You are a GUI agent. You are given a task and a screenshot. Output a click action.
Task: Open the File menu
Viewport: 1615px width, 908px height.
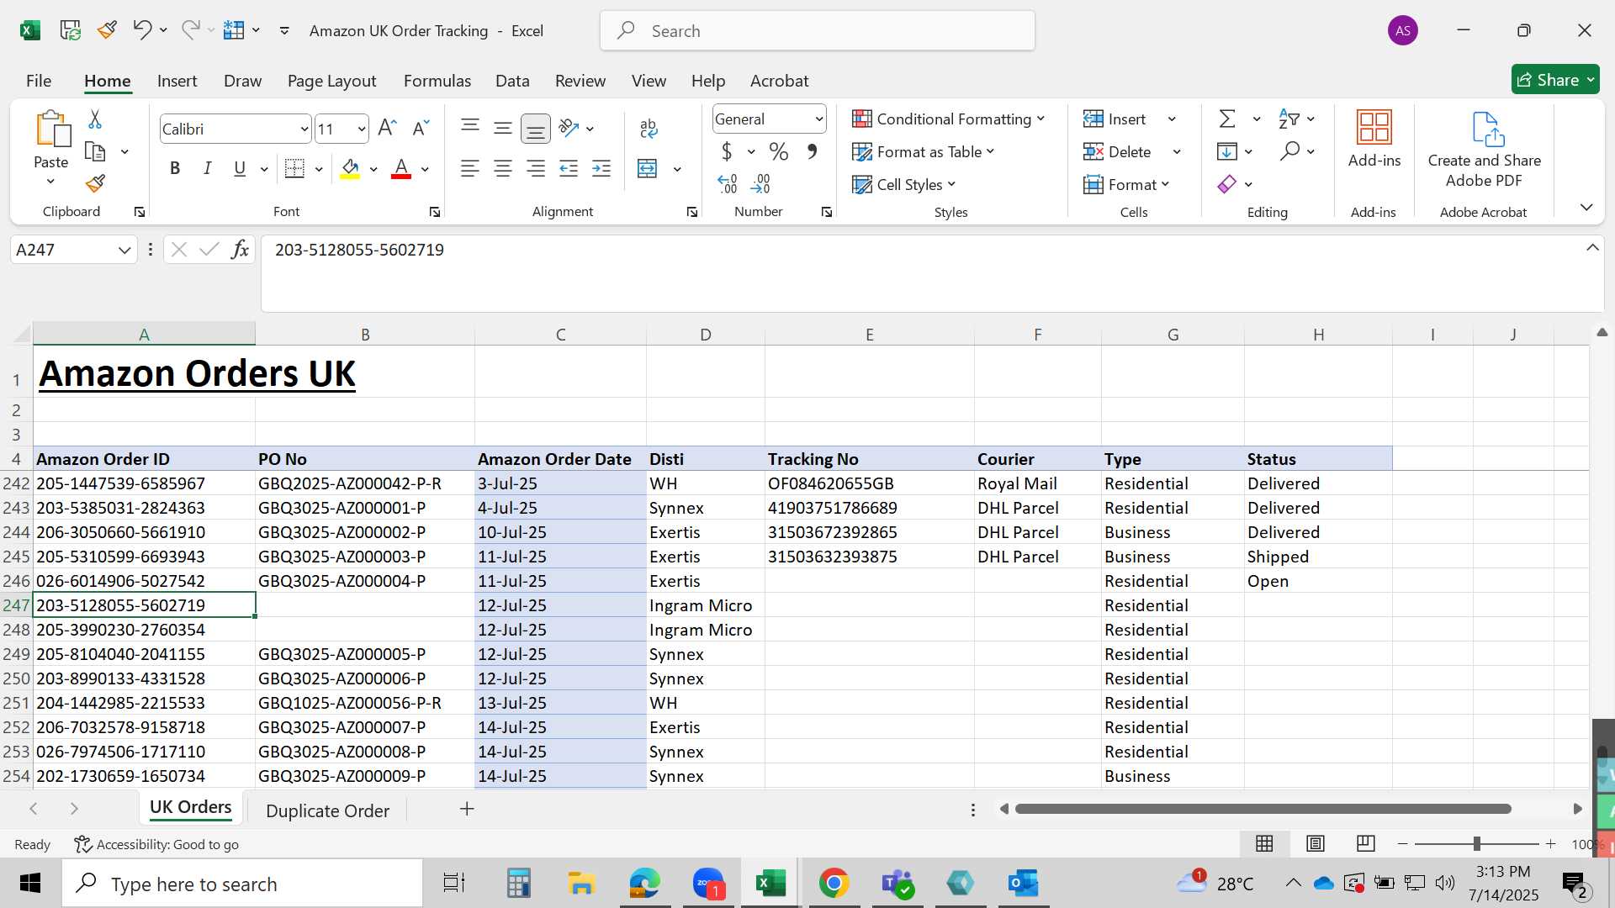(x=39, y=81)
